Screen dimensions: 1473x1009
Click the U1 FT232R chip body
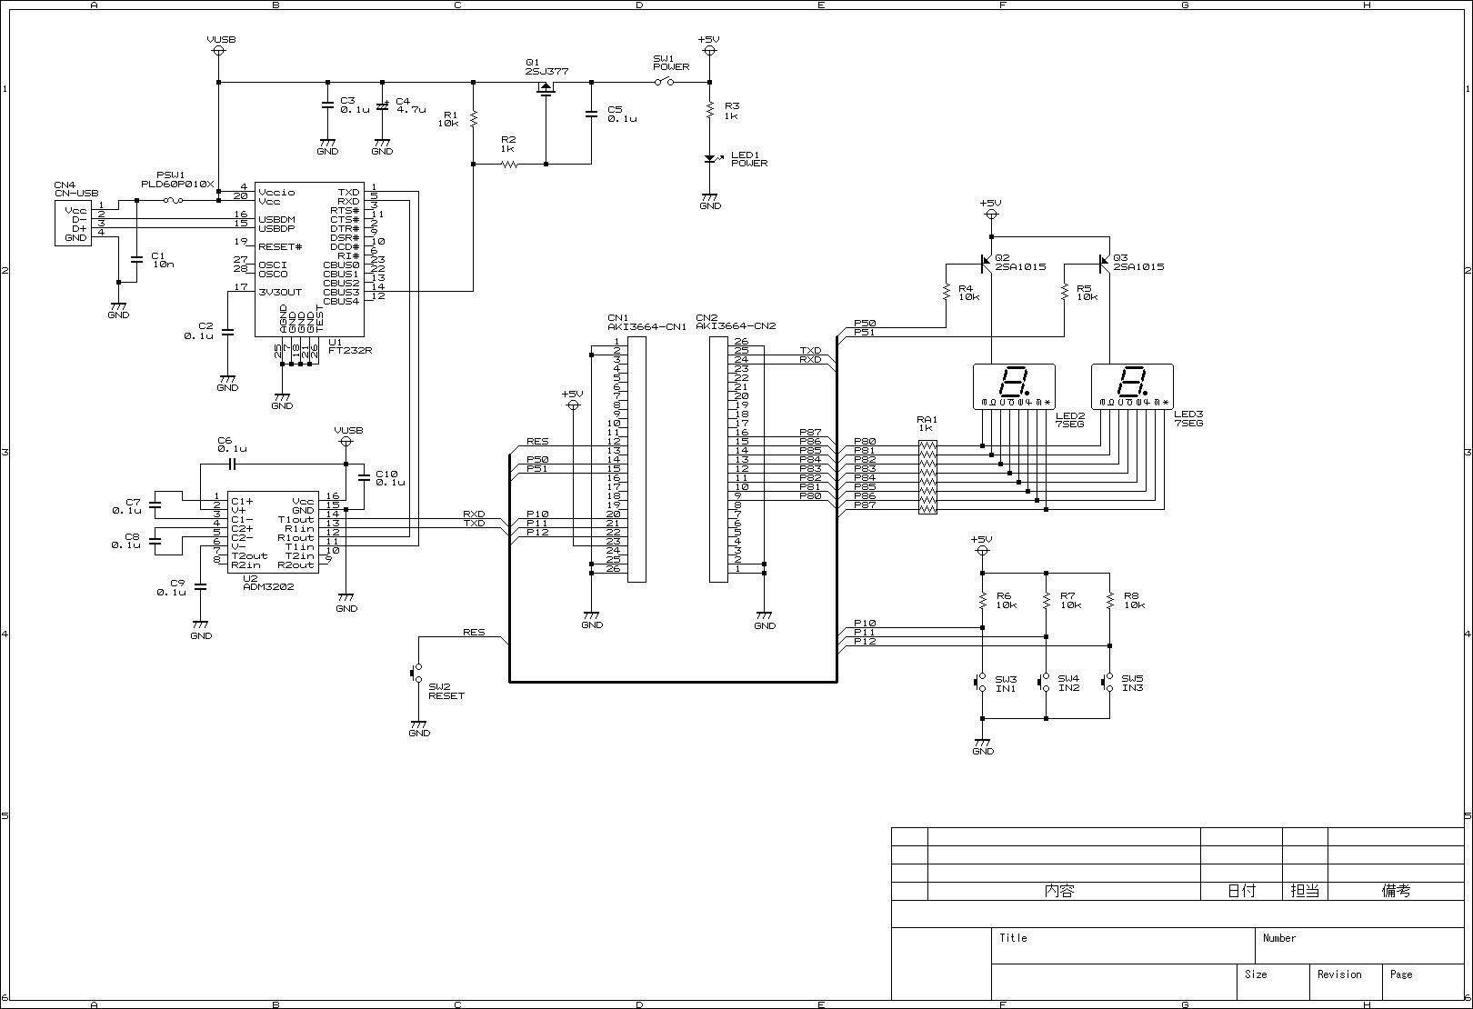click(x=309, y=257)
